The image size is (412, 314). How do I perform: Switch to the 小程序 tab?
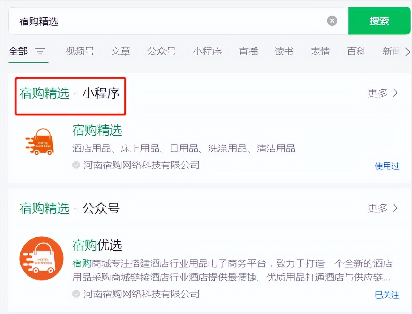click(x=207, y=51)
